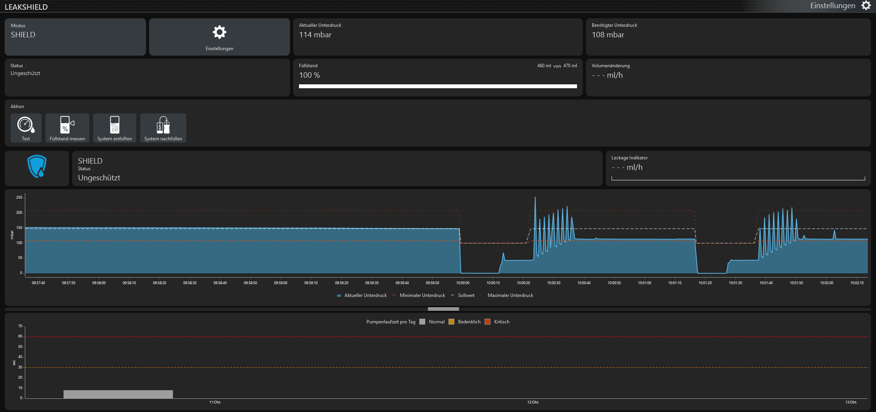This screenshot has width=876, height=412.
Task: Click the gray pump runtime bar
Action: tap(118, 394)
